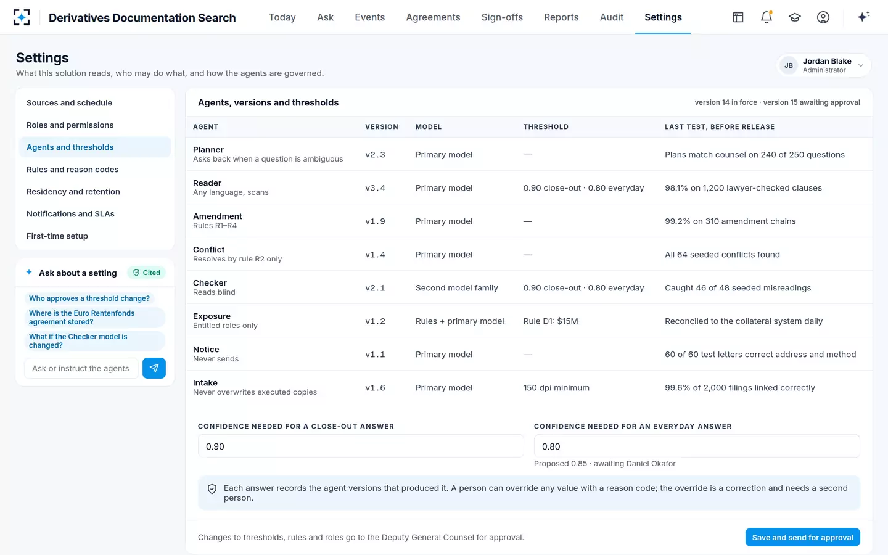Click 'Proposed 0.85 · awaiting Daniel Okafor' note
The width and height of the screenshot is (888, 555).
pyautogui.click(x=604, y=464)
